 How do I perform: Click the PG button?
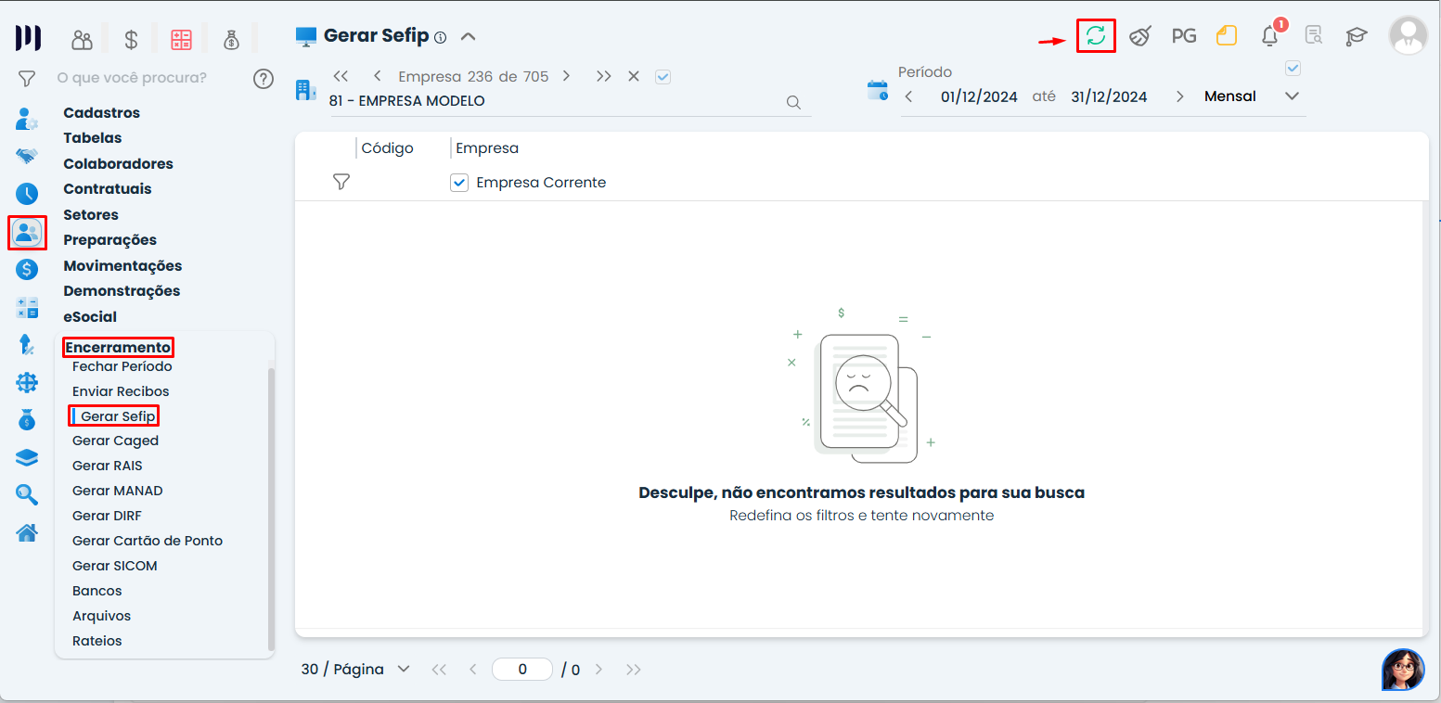1183,36
